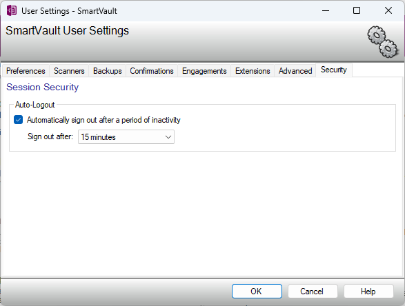Screen dimensions: 405x306
Task: Open the Preferences tab
Action: [26, 71]
